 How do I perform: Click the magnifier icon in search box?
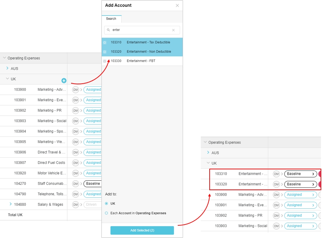pyautogui.click(x=109, y=30)
